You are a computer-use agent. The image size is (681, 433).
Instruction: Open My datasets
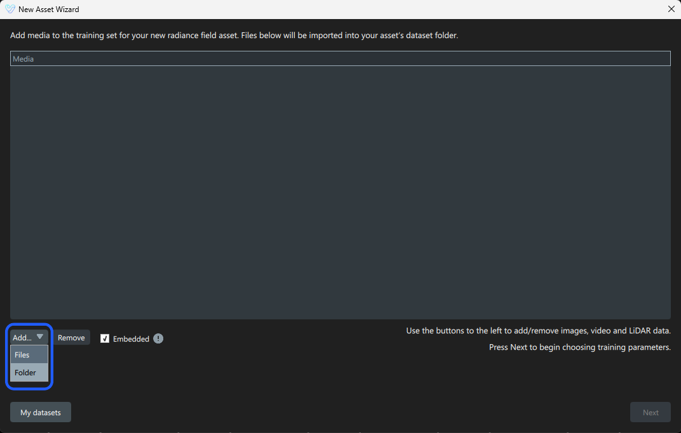point(41,412)
